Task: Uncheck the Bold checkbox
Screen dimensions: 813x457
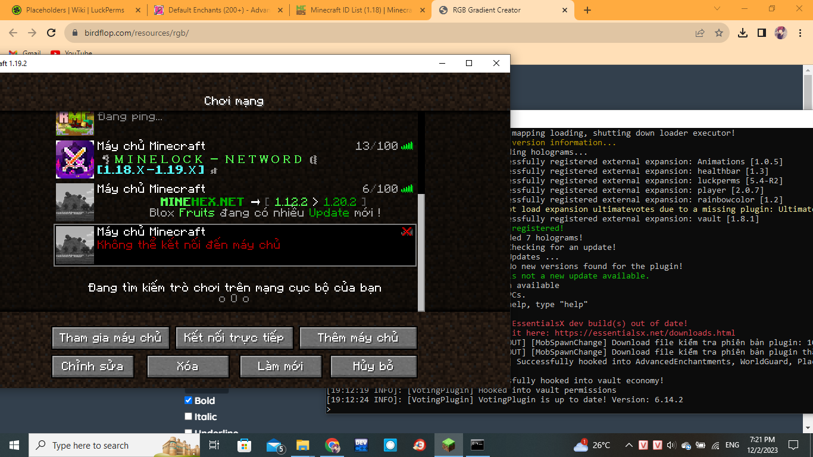Action: [189, 400]
